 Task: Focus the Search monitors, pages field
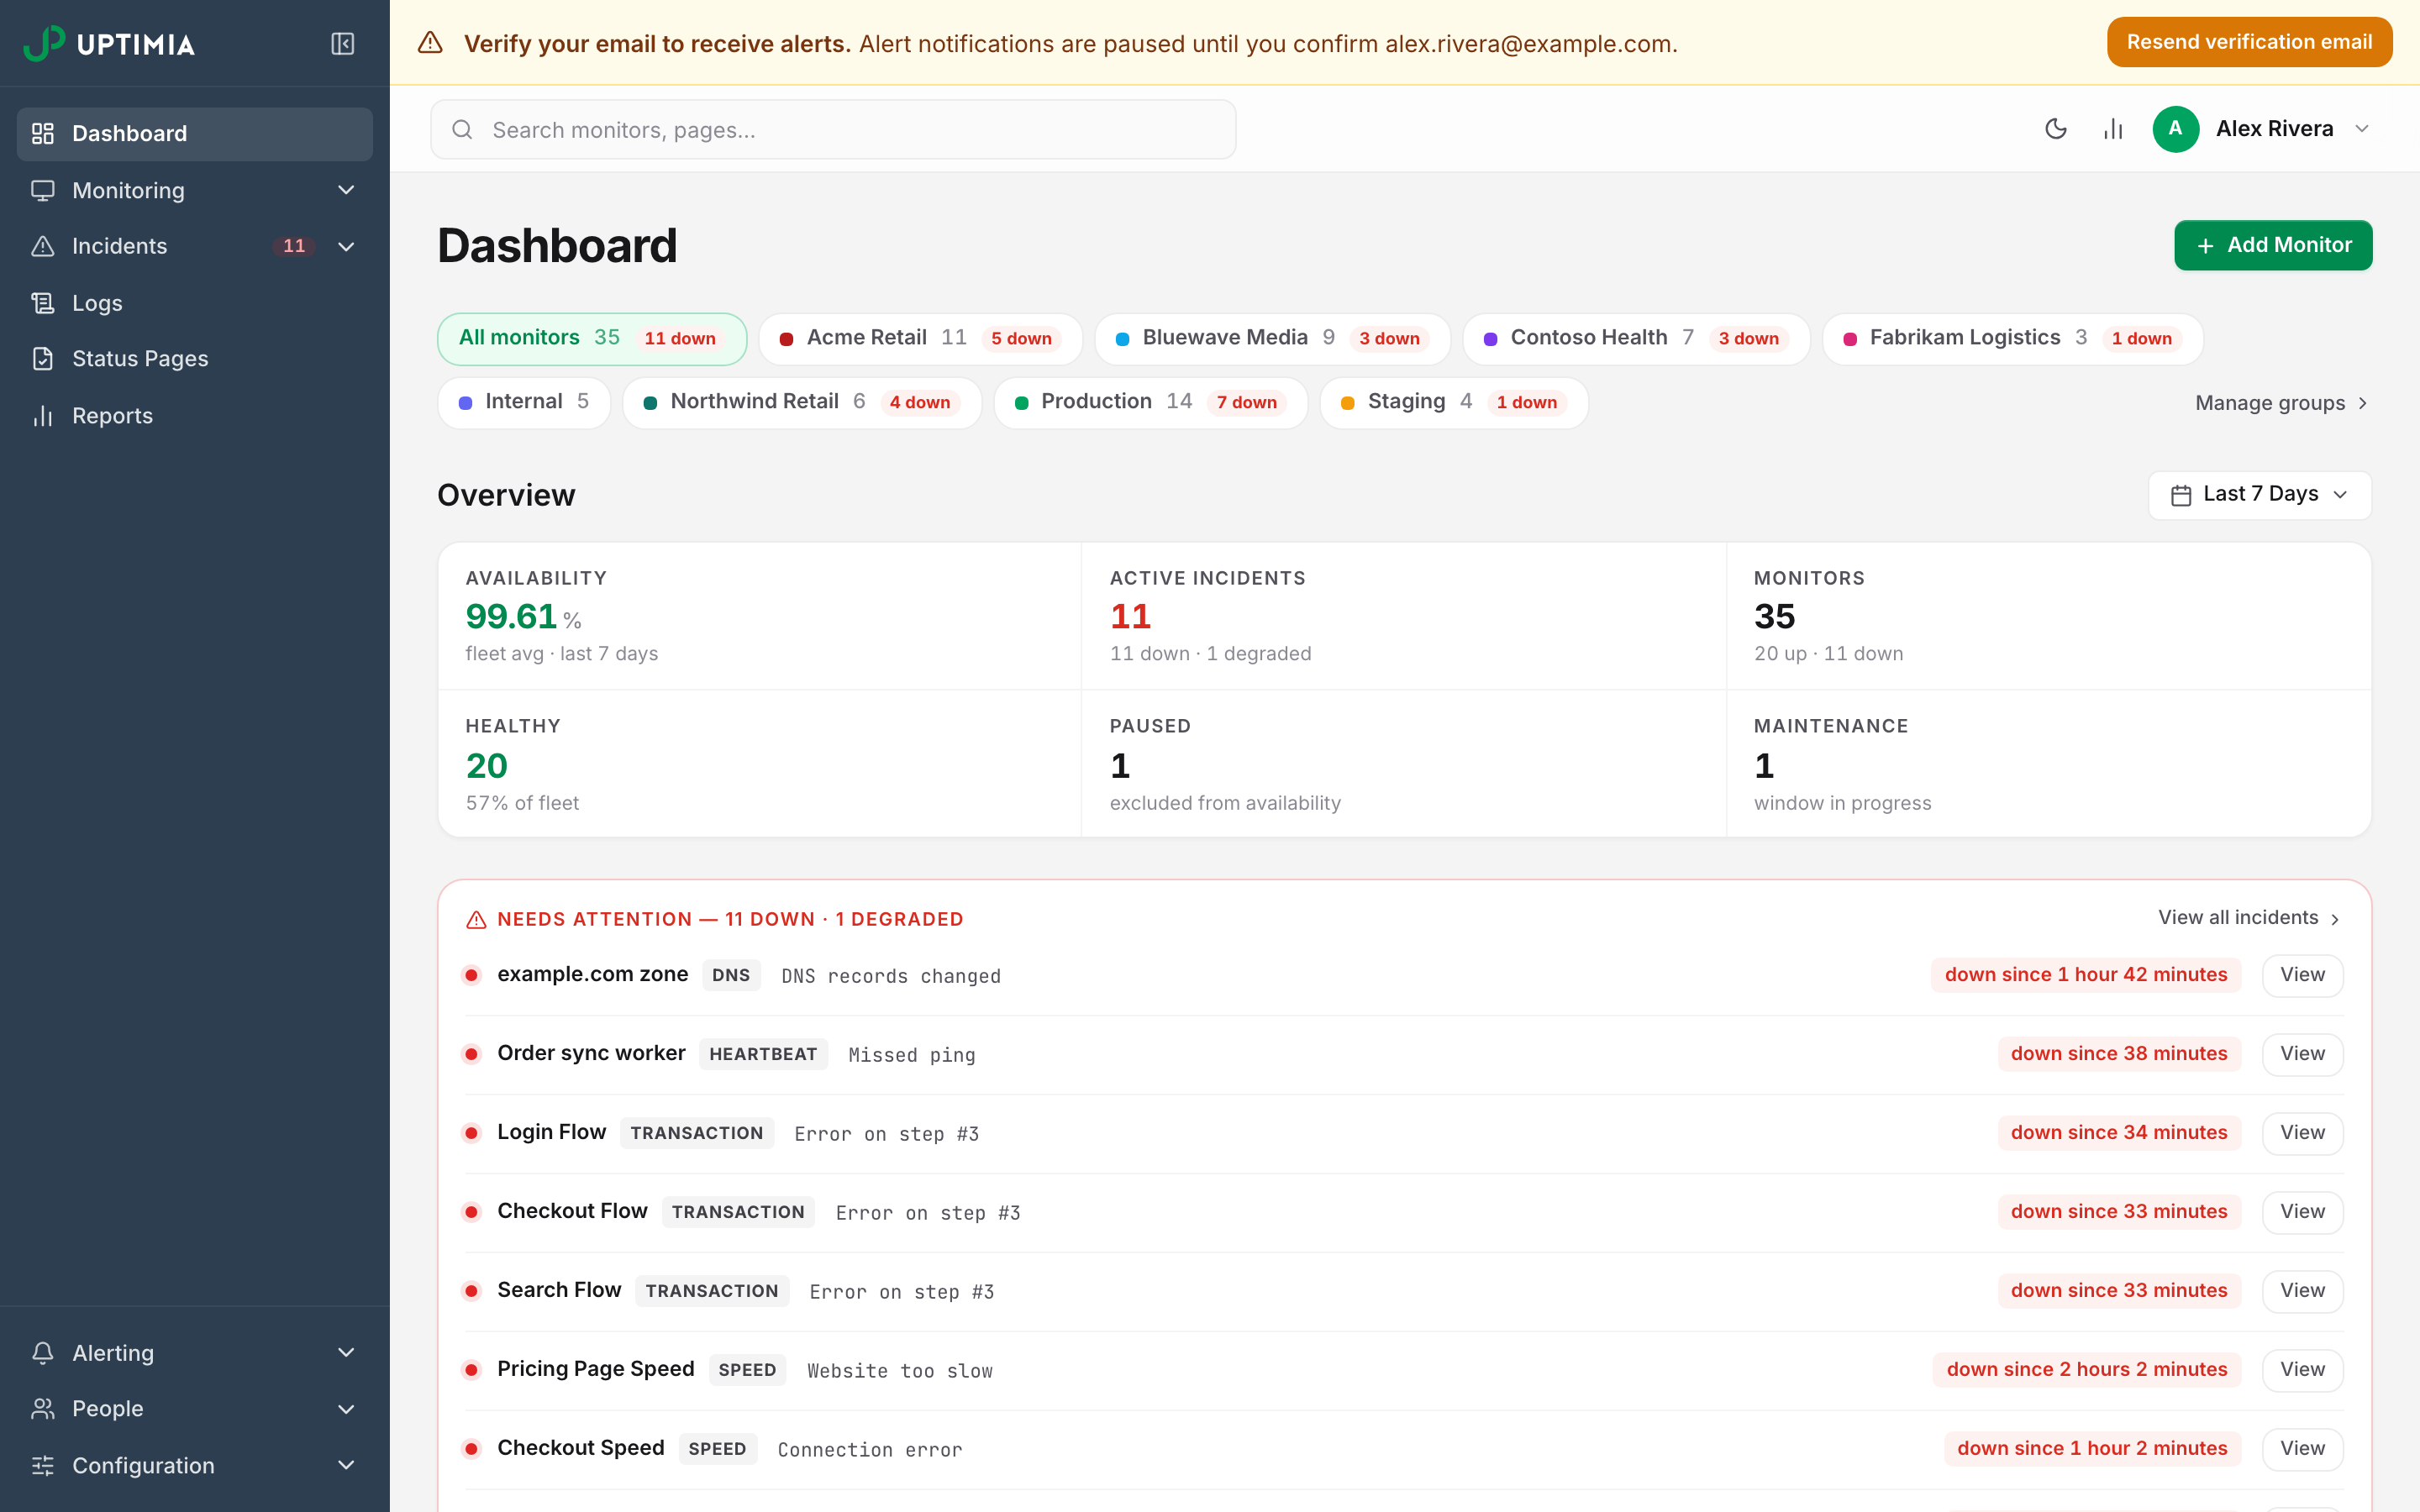[x=833, y=130]
